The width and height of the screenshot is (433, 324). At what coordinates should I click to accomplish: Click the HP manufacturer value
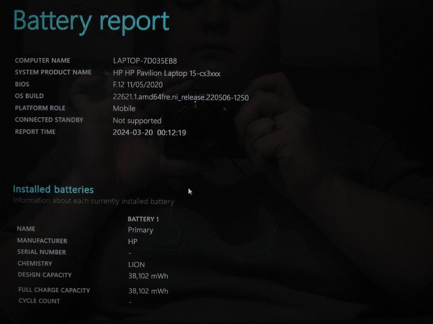click(x=133, y=241)
